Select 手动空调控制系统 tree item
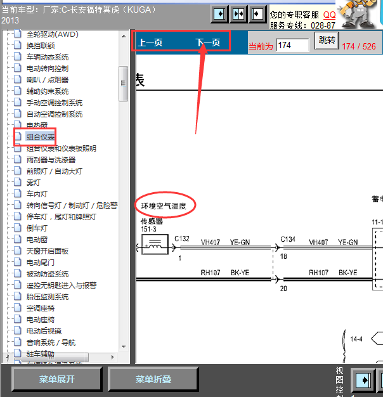This screenshot has width=383, height=397. pyautogui.click(x=55, y=103)
